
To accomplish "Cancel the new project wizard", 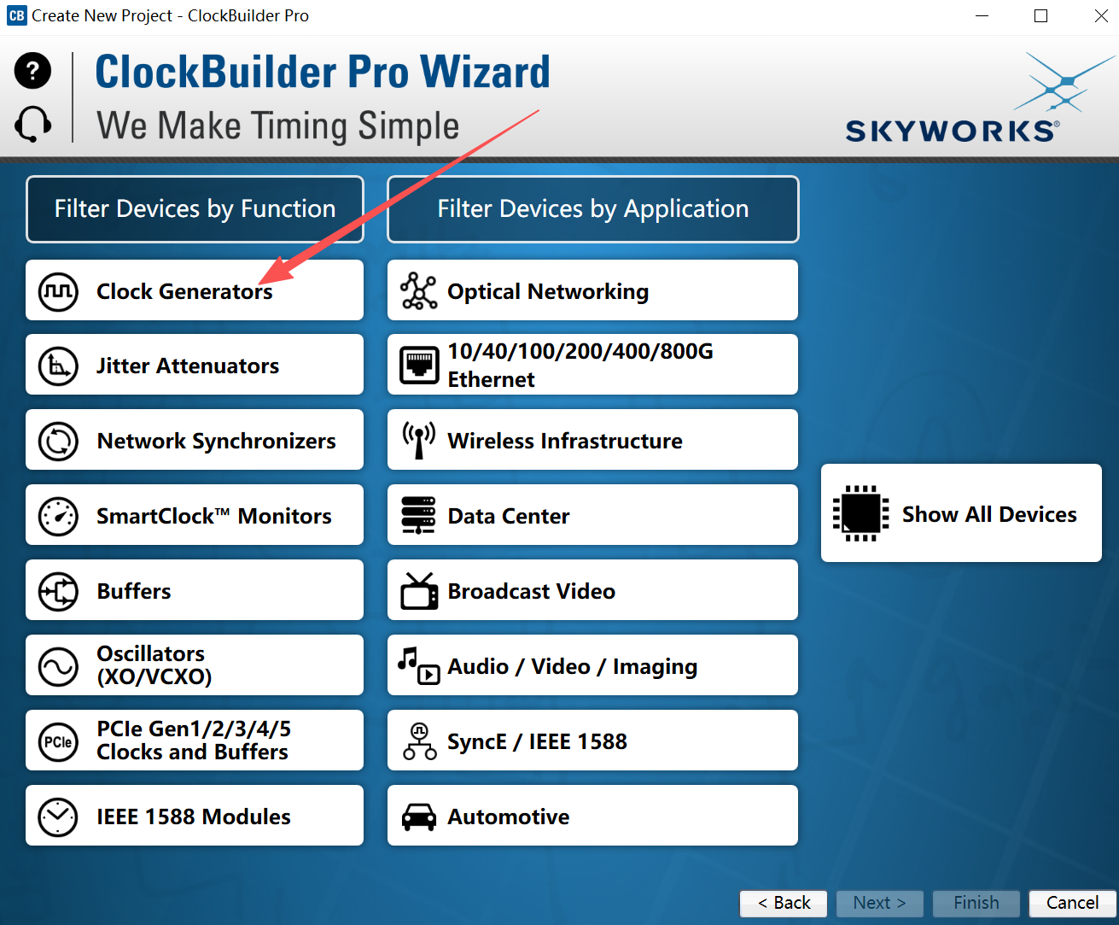I will 1072,903.
